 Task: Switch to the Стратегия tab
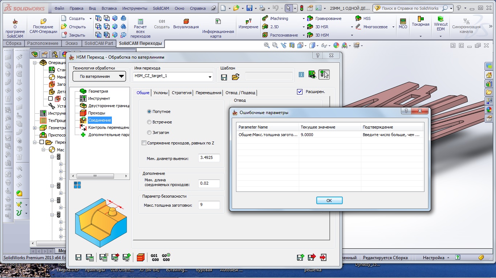[182, 93]
